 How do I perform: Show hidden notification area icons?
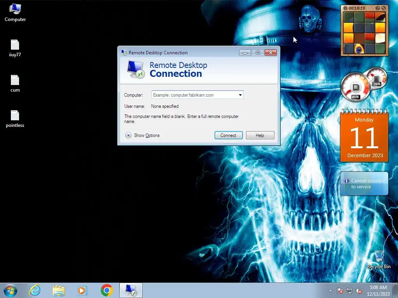pos(330,291)
